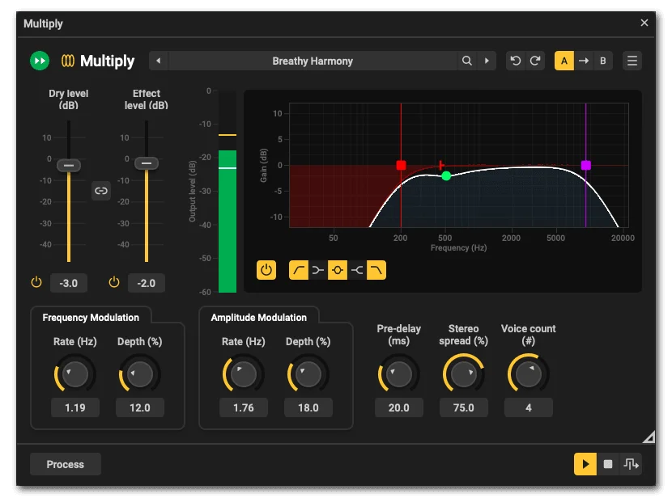672x498 pixels.
Task: Click the Breathy Harmony preset name
Action: [313, 61]
